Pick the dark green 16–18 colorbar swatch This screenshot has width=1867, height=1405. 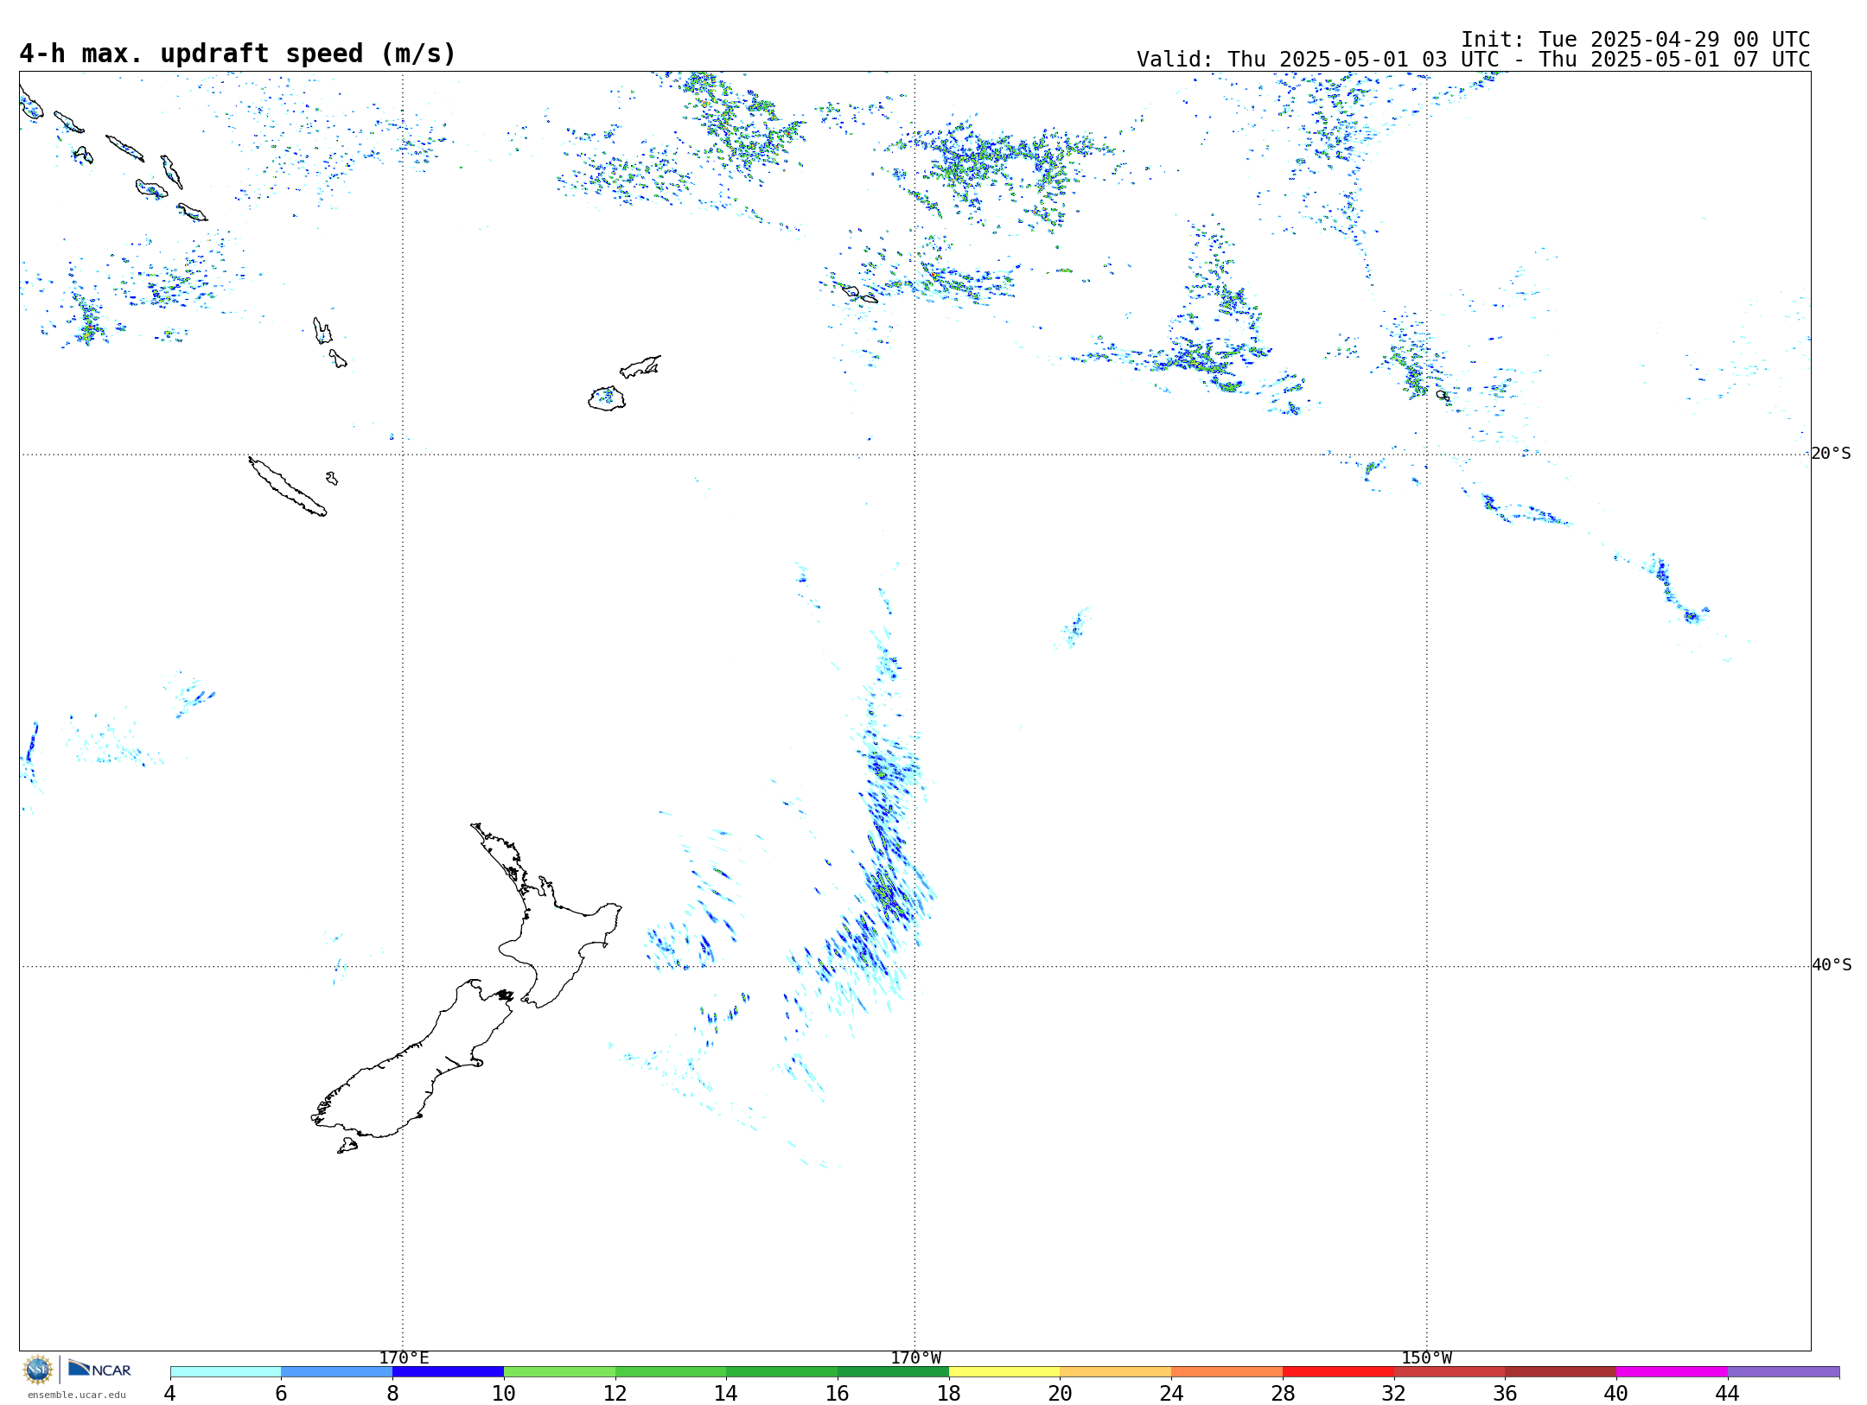[x=893, y=1372]
